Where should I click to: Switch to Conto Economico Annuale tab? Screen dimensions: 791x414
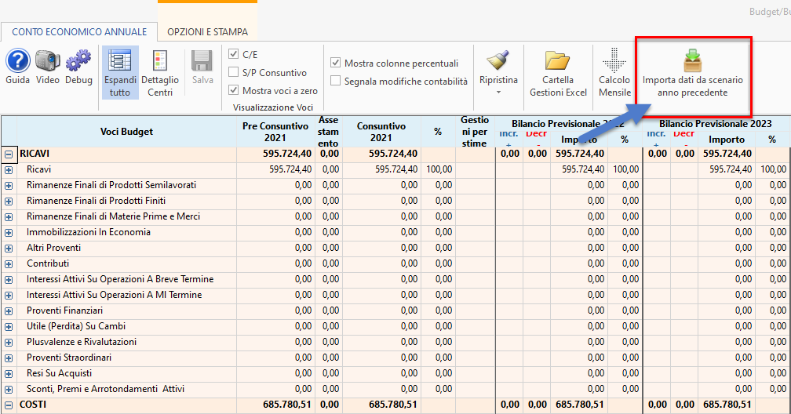coord(79,32)
